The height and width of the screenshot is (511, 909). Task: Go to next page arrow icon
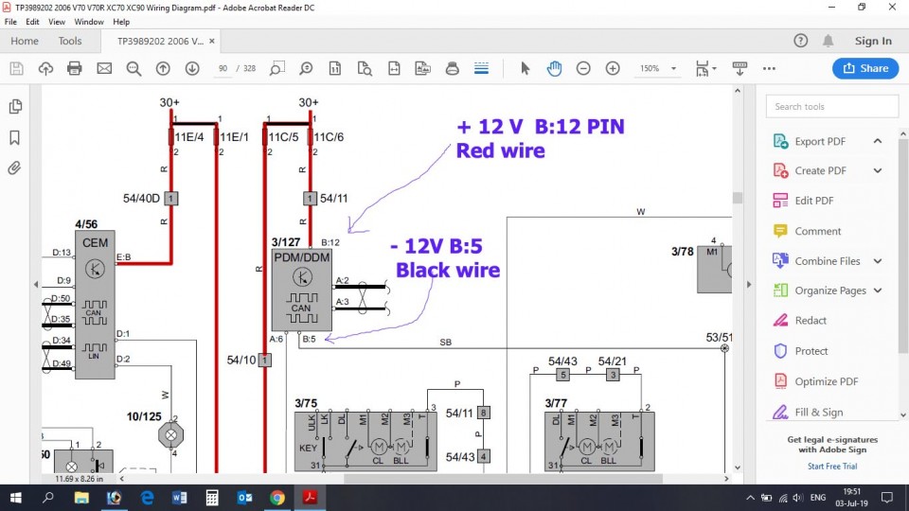pyautogui.click(x=192, y=68)
